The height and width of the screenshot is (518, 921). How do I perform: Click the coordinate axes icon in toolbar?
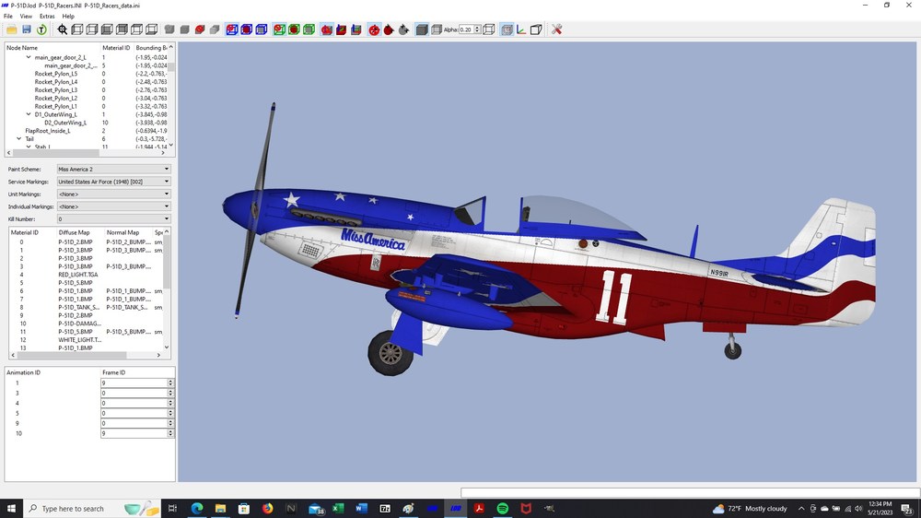[521, 29]
